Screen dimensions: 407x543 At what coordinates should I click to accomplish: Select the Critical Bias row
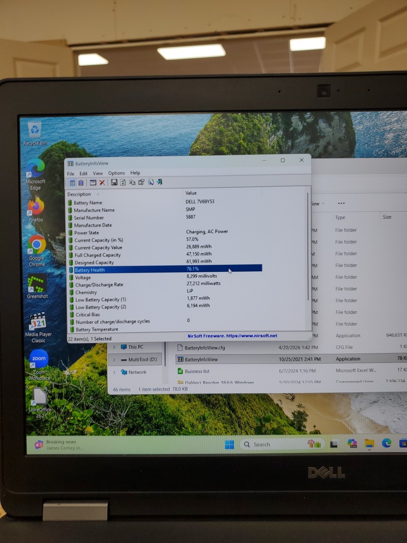coord(165,314)
